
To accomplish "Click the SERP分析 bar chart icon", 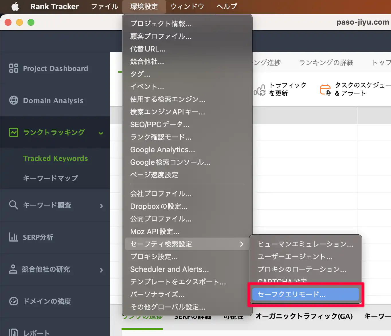I will coord(14,237).
